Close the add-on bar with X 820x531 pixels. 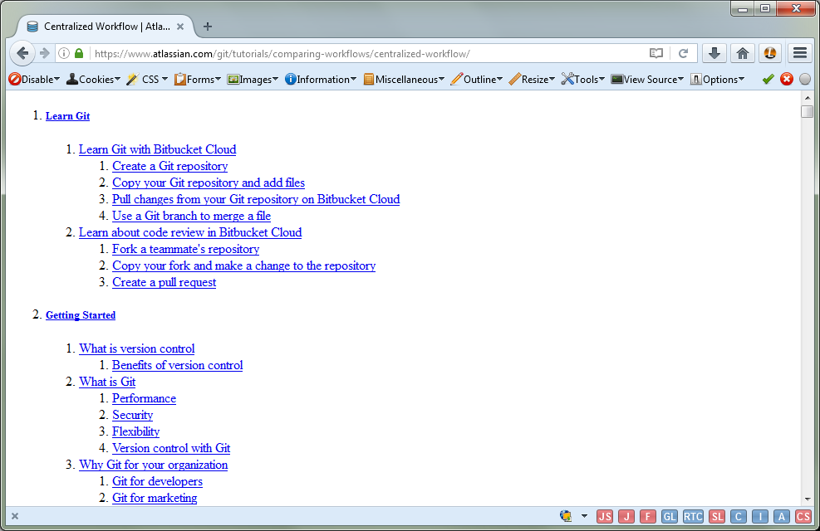[15, 516]
